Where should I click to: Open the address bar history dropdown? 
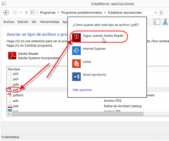click(155, 13)
